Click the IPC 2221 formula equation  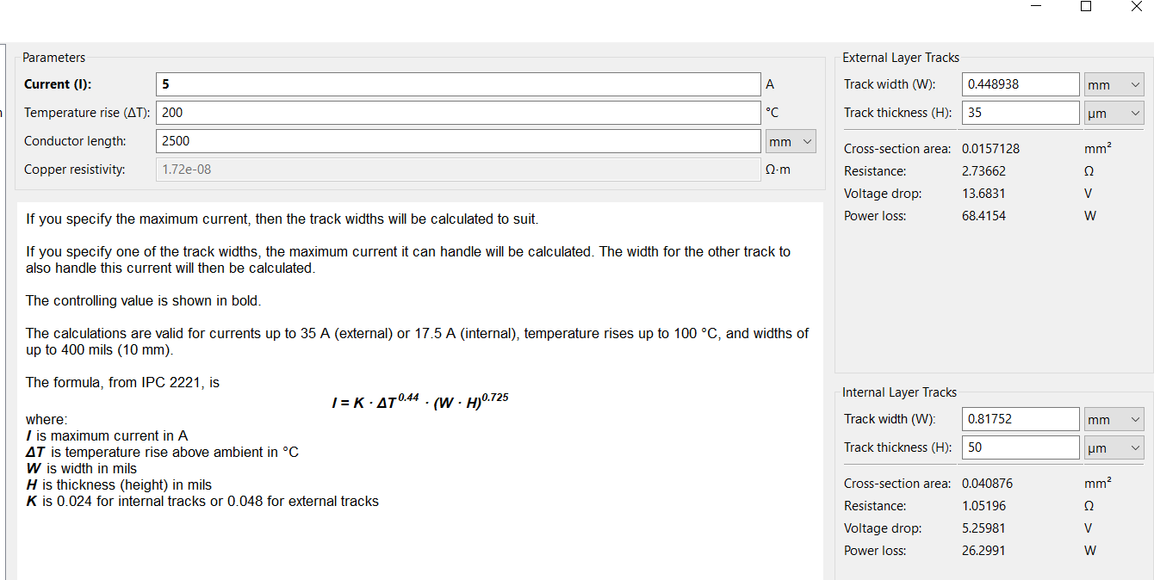(419, 402)
